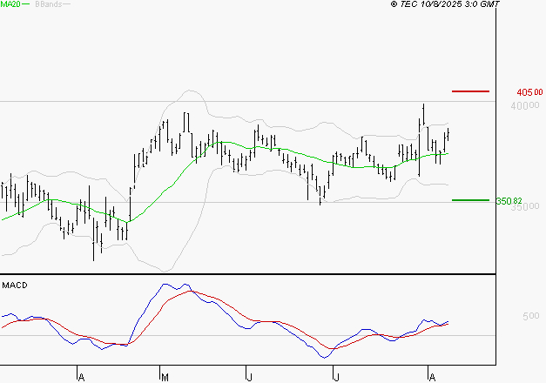Click the BBands legend label
This screenshot has height=383, width=546.
point(49,4)
